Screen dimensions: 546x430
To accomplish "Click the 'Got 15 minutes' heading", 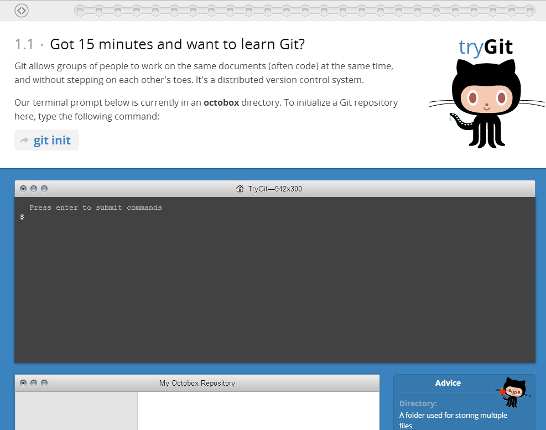I will pos(177,44).
